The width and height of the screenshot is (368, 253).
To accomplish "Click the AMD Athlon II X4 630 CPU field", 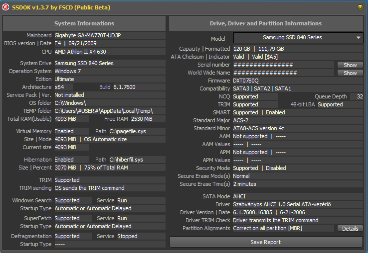I will point(109,52).
